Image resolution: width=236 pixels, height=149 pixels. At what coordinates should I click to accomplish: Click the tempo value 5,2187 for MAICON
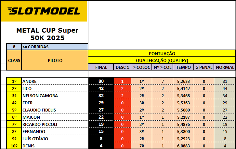point(183,117)
